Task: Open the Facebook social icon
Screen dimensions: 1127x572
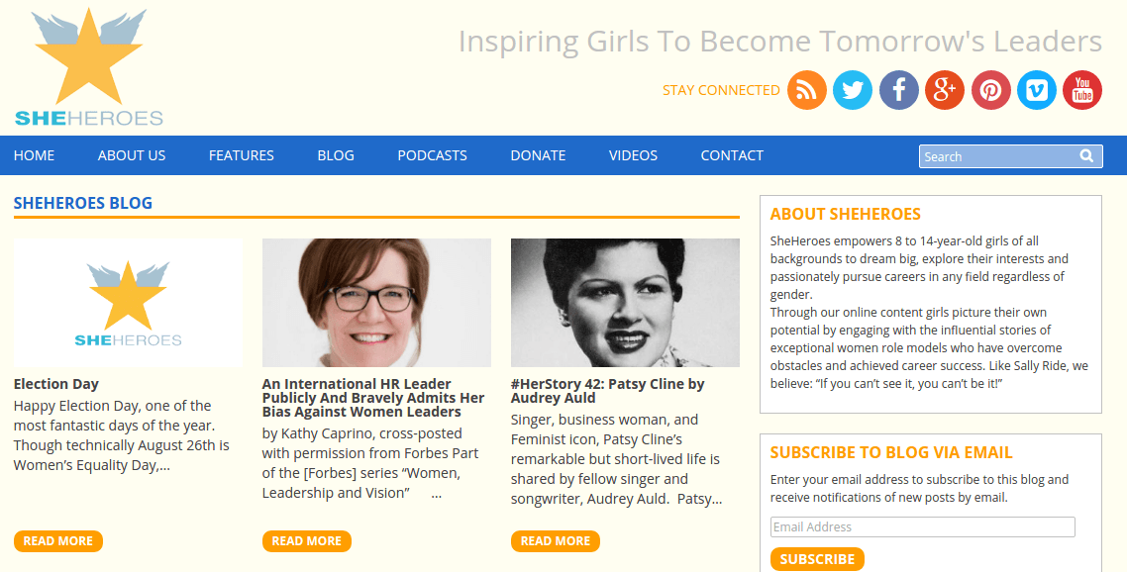Action: pyautogui.click(x=899, y=90)
